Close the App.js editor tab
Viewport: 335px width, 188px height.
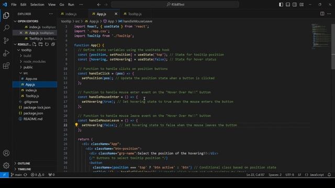[116, 14]
